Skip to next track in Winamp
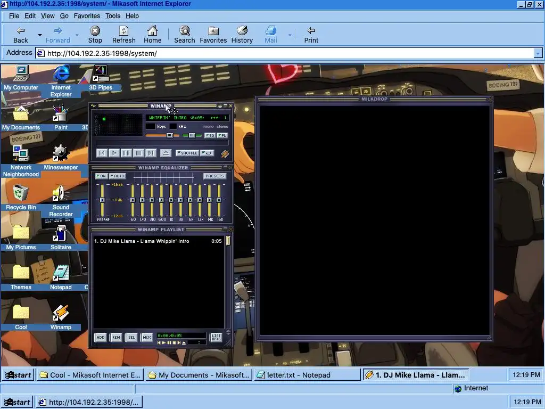The width and height of the screenshot is (545, 409). coord(151,153)
